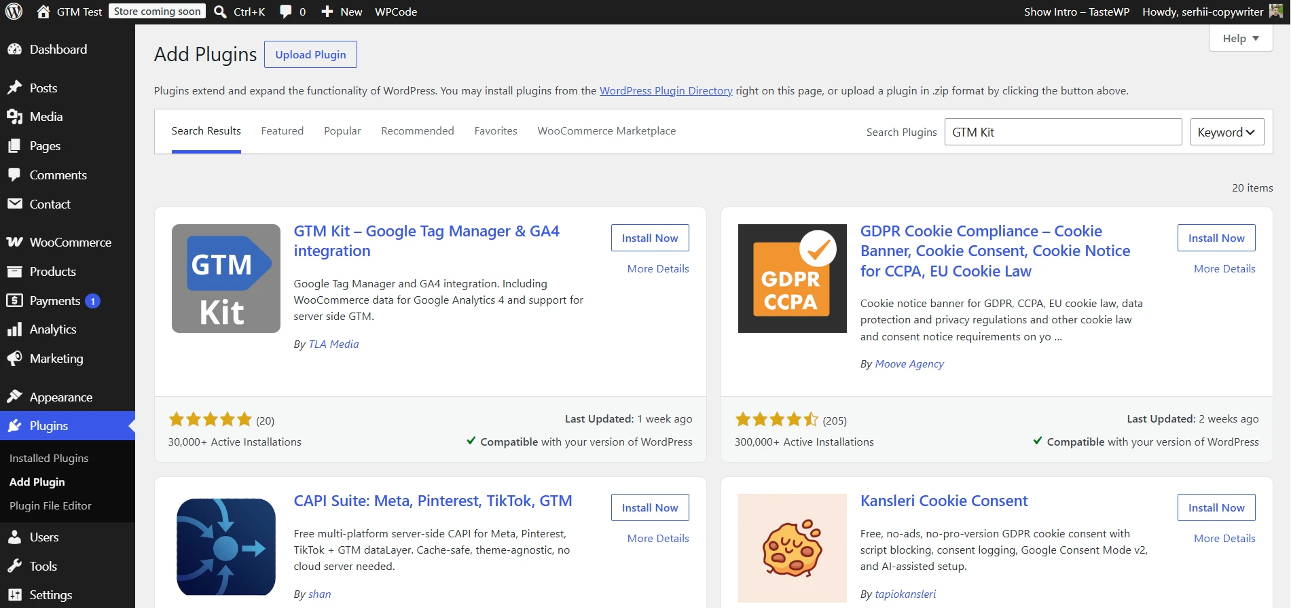Open the Keyword search type dropdown

[1227, 132]
